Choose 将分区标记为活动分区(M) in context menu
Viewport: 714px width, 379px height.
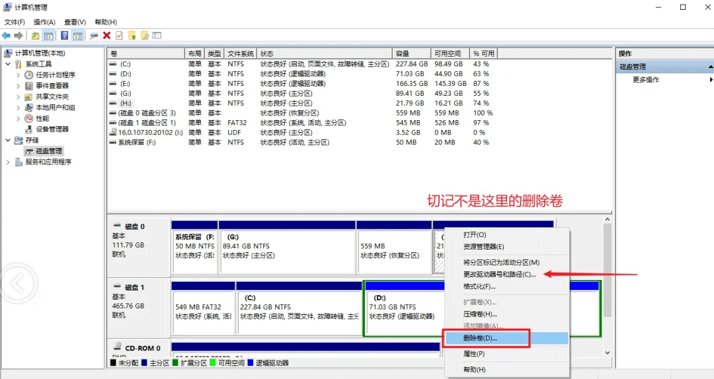point(506,263)
